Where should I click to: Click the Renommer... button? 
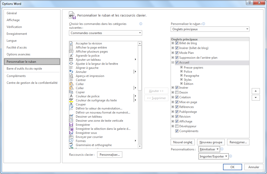pos(238,142)
